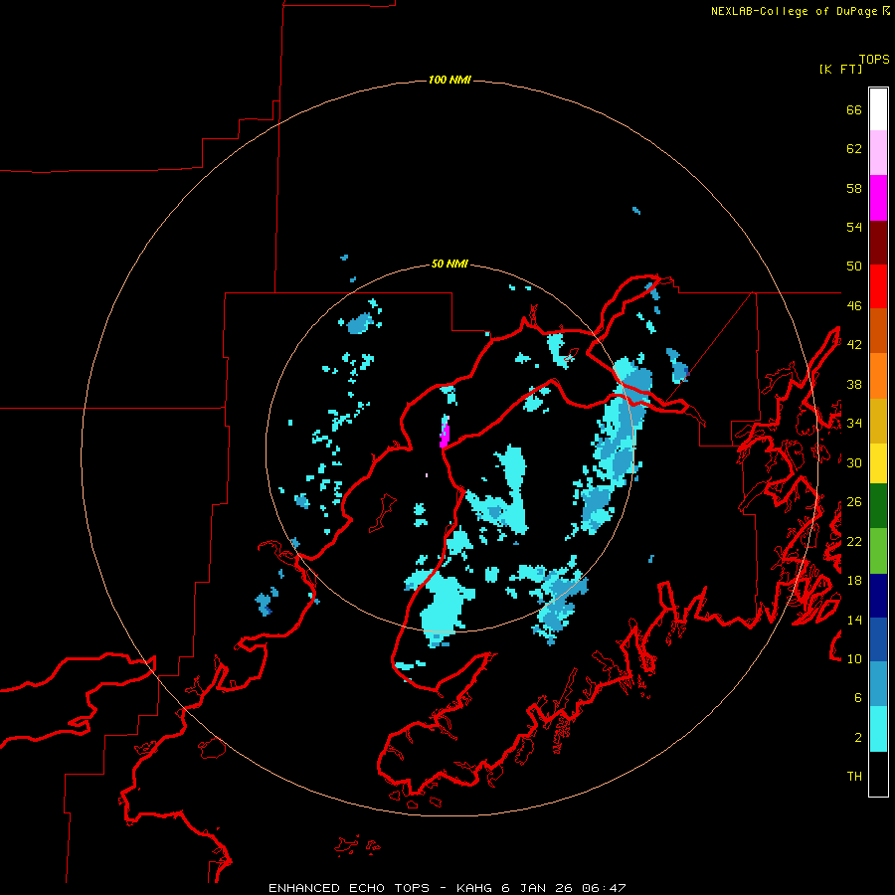Screen dimensions: 895x895
Task: Click the 18 legend value
Action: pos(854,581)
